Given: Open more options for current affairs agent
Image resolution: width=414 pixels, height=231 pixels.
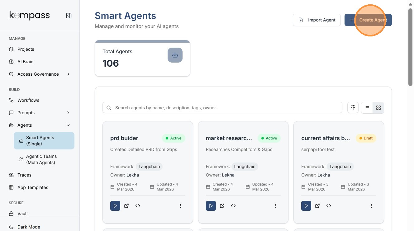Looking at the screenshot, I should tap(371, 206).
